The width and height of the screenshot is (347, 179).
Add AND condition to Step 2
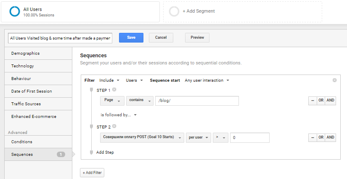[331, 138]
